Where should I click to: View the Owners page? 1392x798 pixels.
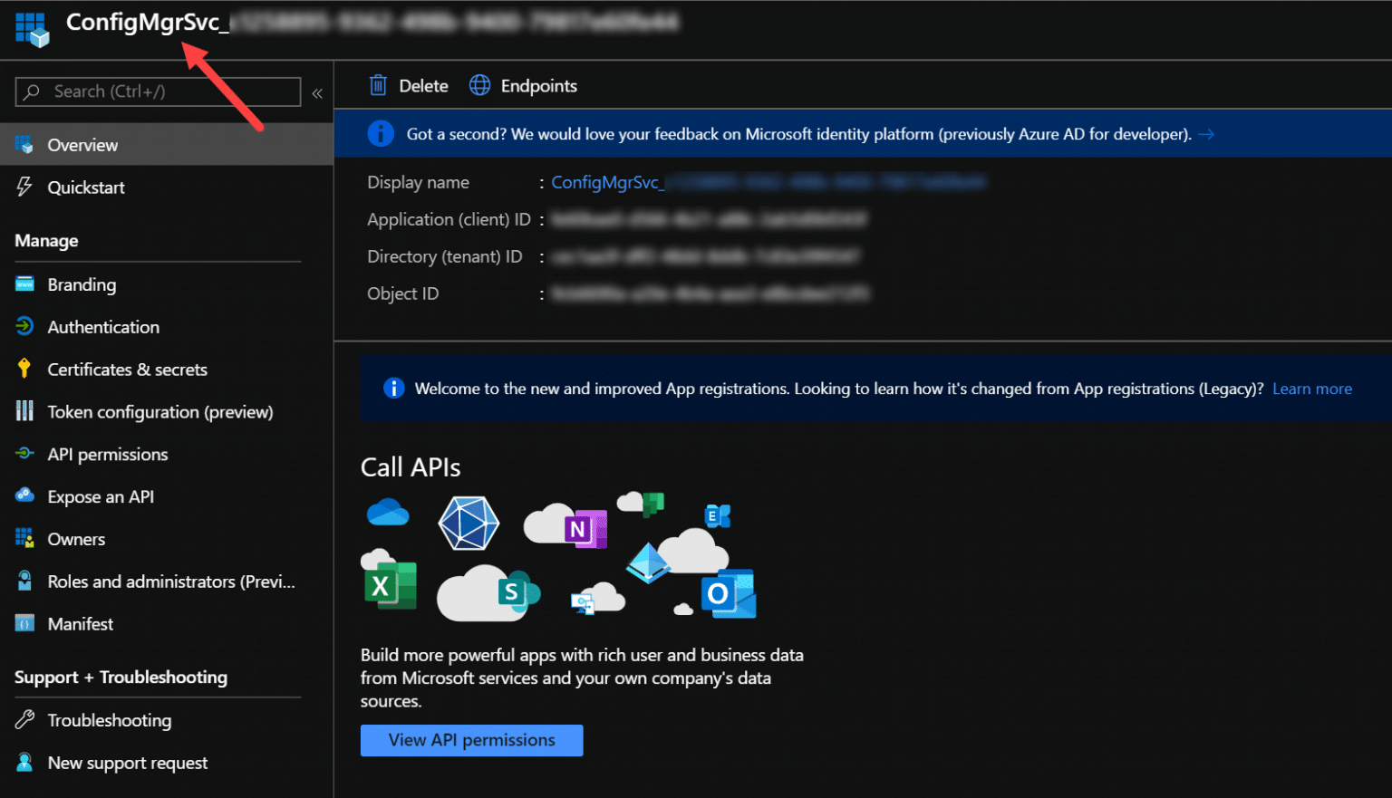click(76, 538)
